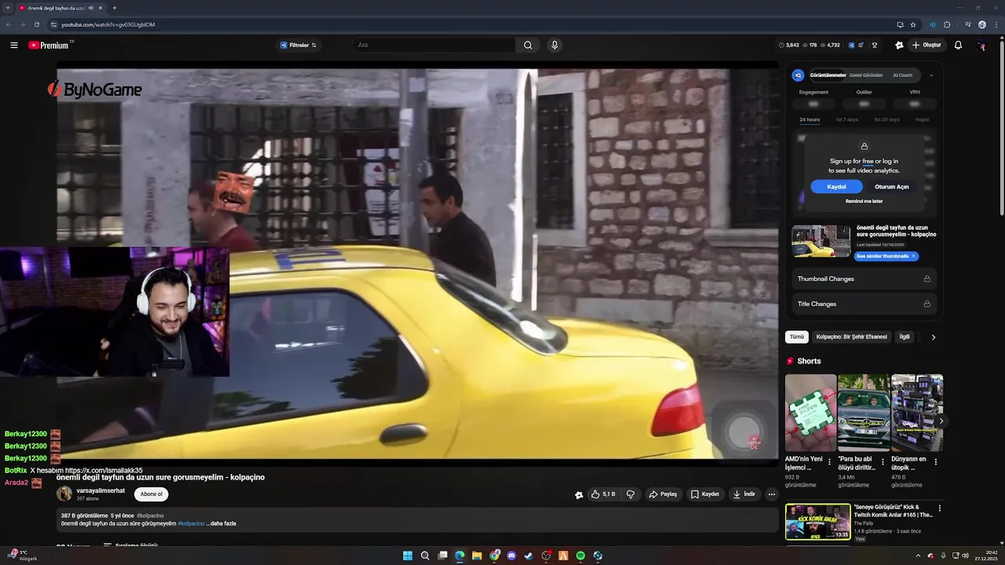This screenshot has width=1005, height=565.
Task: Expand locked Title Changes row
Action: click(x=864, y=304)
